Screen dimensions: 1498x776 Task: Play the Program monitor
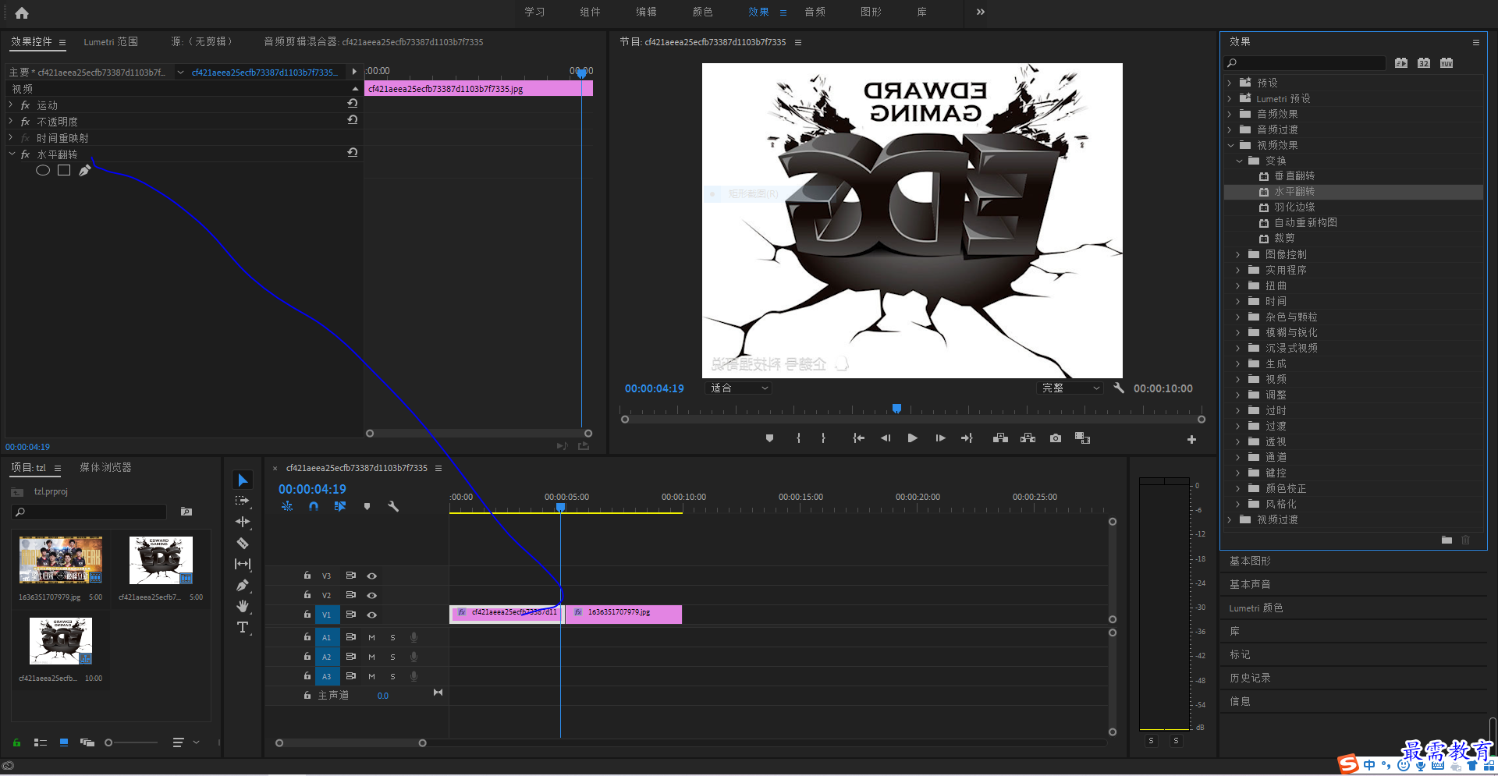pyautogui.click(x=912, y=438)
